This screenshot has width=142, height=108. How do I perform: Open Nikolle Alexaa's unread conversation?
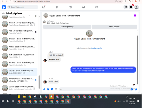(19, 80)
